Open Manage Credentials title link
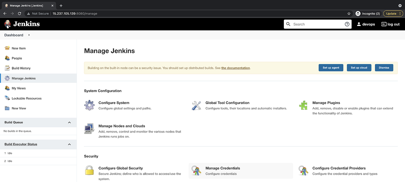Image resolution: width=405 pixels, height=182 pixels. point(223,168)
